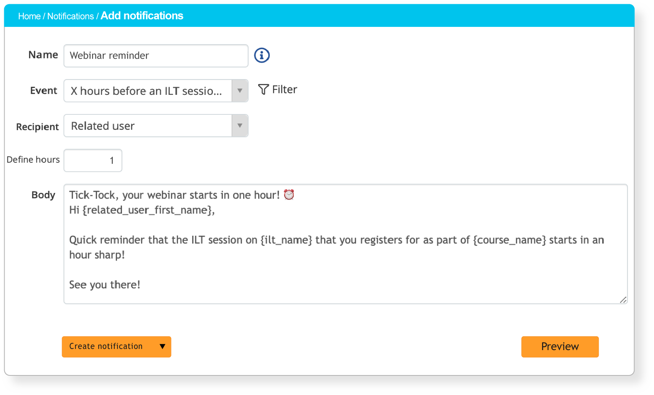Click the alarm clock emoji in the Body text
Image resolution: width=654 pixels, height=395 pixels.
289,194
